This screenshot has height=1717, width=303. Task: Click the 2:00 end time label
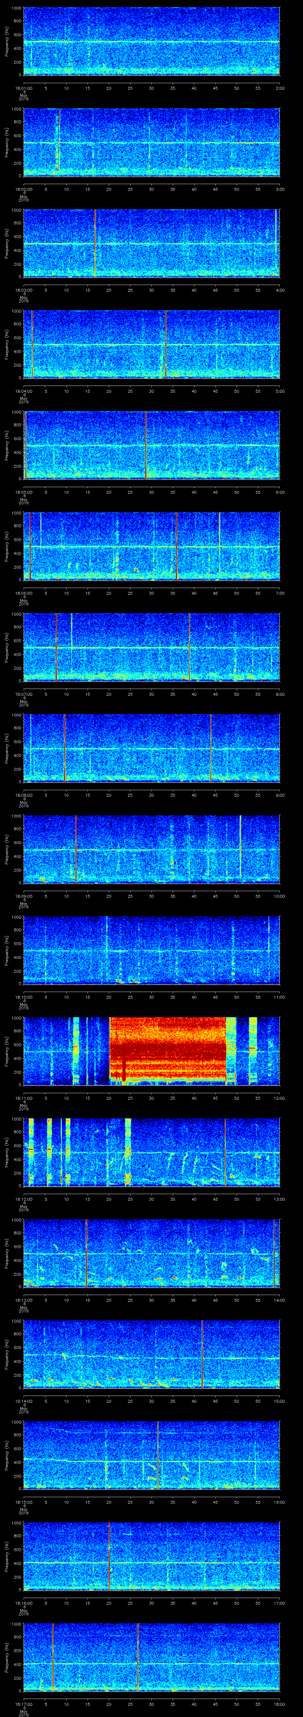click(x=280, y=88)
